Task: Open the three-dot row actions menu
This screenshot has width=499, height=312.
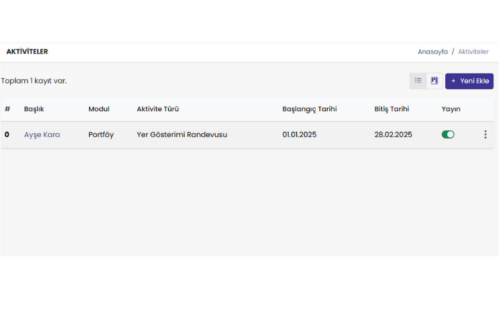Action: click(485, 134)
